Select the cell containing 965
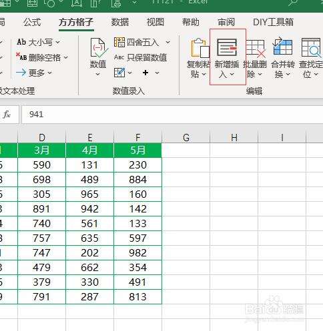This screenshot has height=331, width=323. [x=89, y=194]
